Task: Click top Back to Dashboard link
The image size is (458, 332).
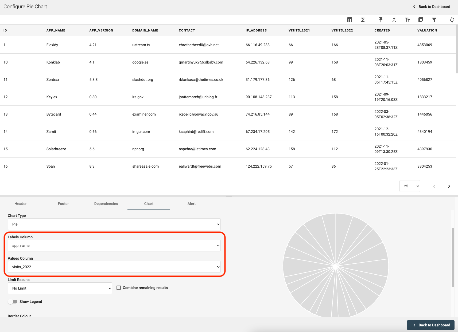Action: [432, 7]
